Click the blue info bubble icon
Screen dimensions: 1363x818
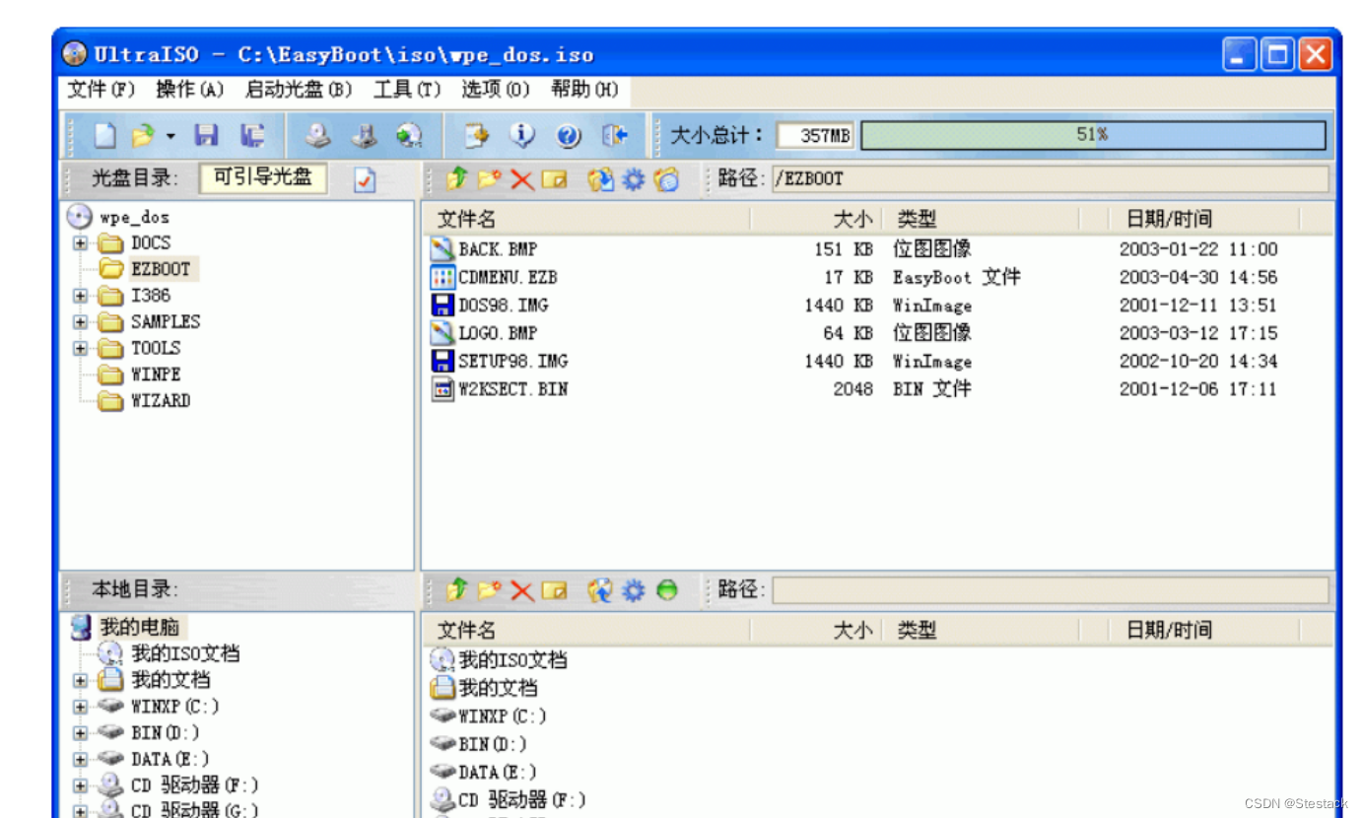(522, 136)
